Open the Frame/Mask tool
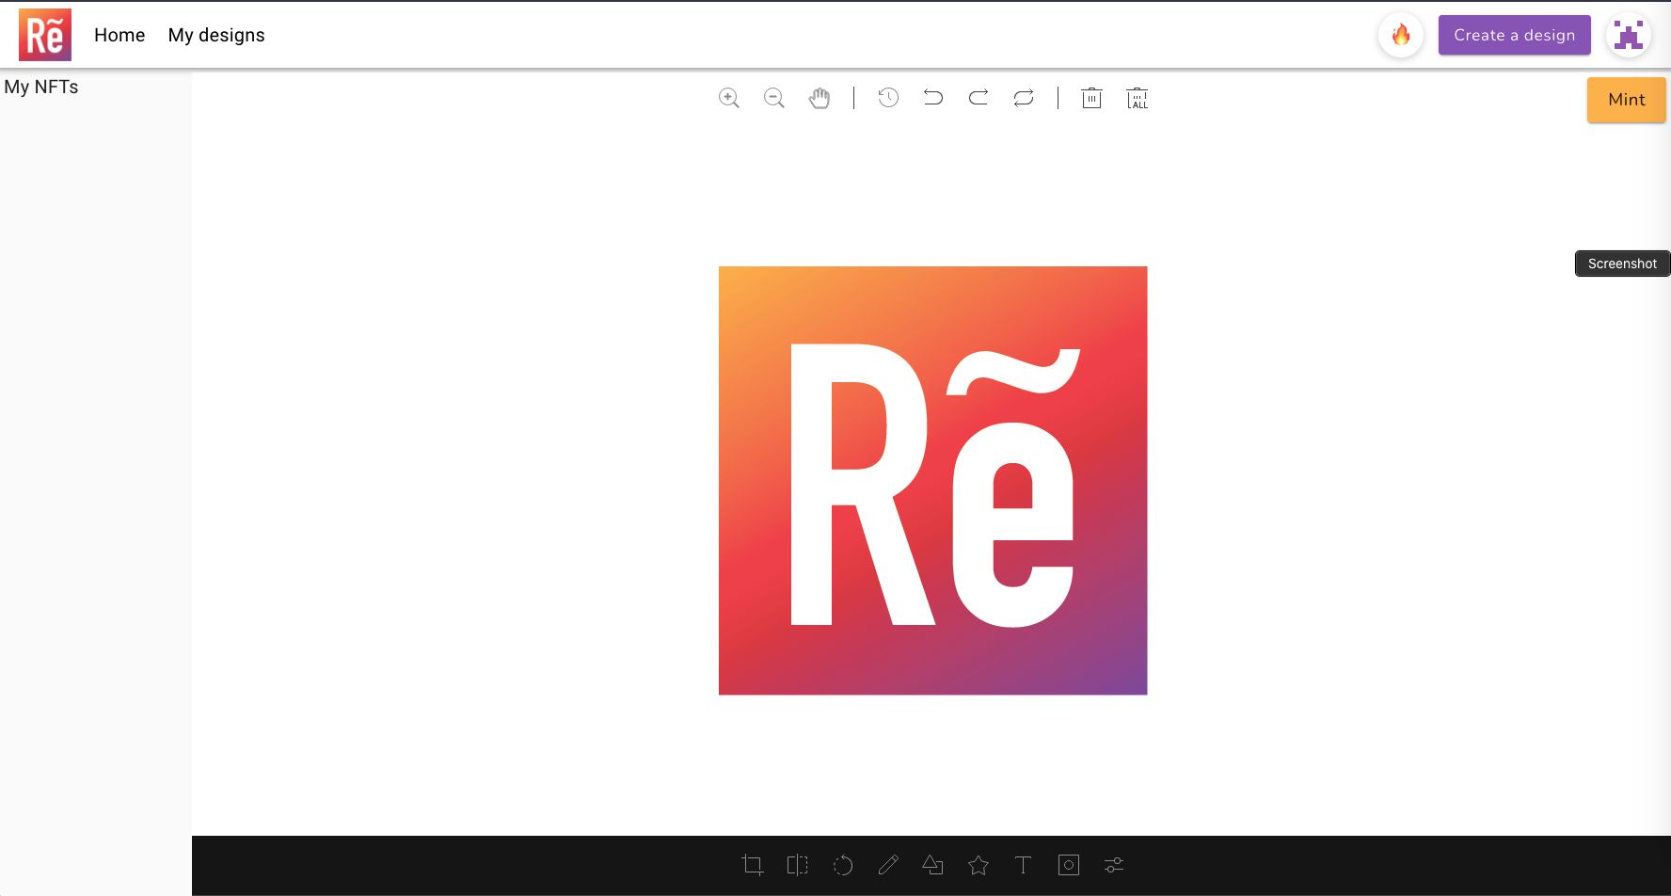Viewport: 1671px width, 896px height. (1068, 864)
